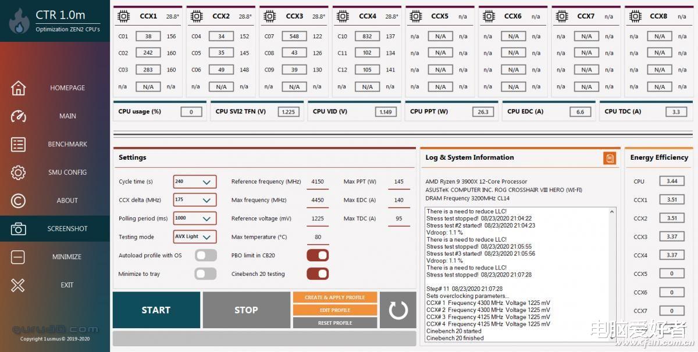Click the Max TDC value field
Viewport: 698px width, 352px height.
point(398,219)
